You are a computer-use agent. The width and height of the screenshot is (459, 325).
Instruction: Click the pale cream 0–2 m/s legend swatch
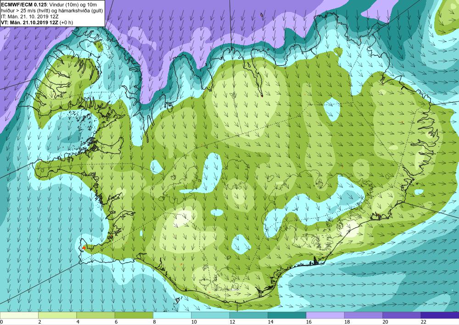[19, 315]
